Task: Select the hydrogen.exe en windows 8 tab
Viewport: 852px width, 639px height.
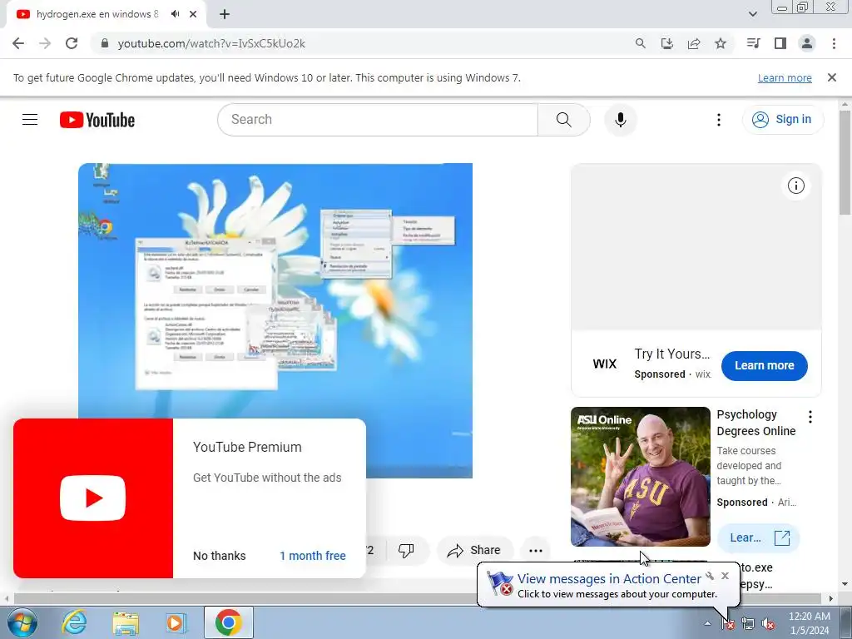Action: click(x=97, y=14)
